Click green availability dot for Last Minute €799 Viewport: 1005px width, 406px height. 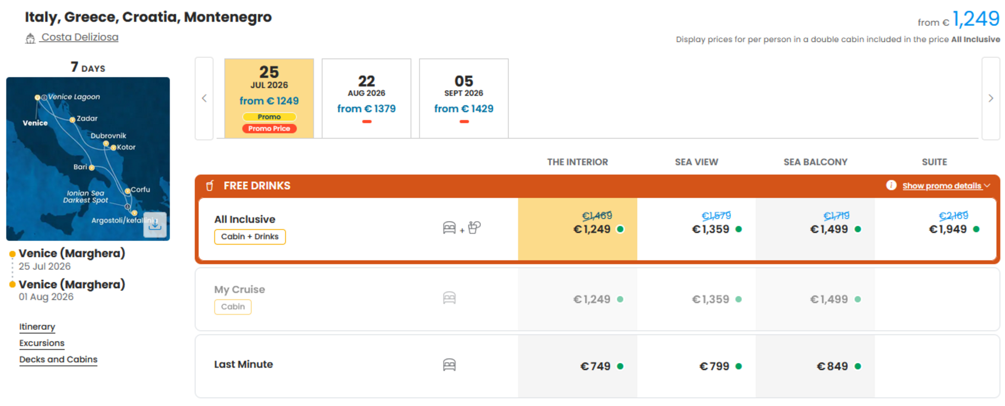739,366
